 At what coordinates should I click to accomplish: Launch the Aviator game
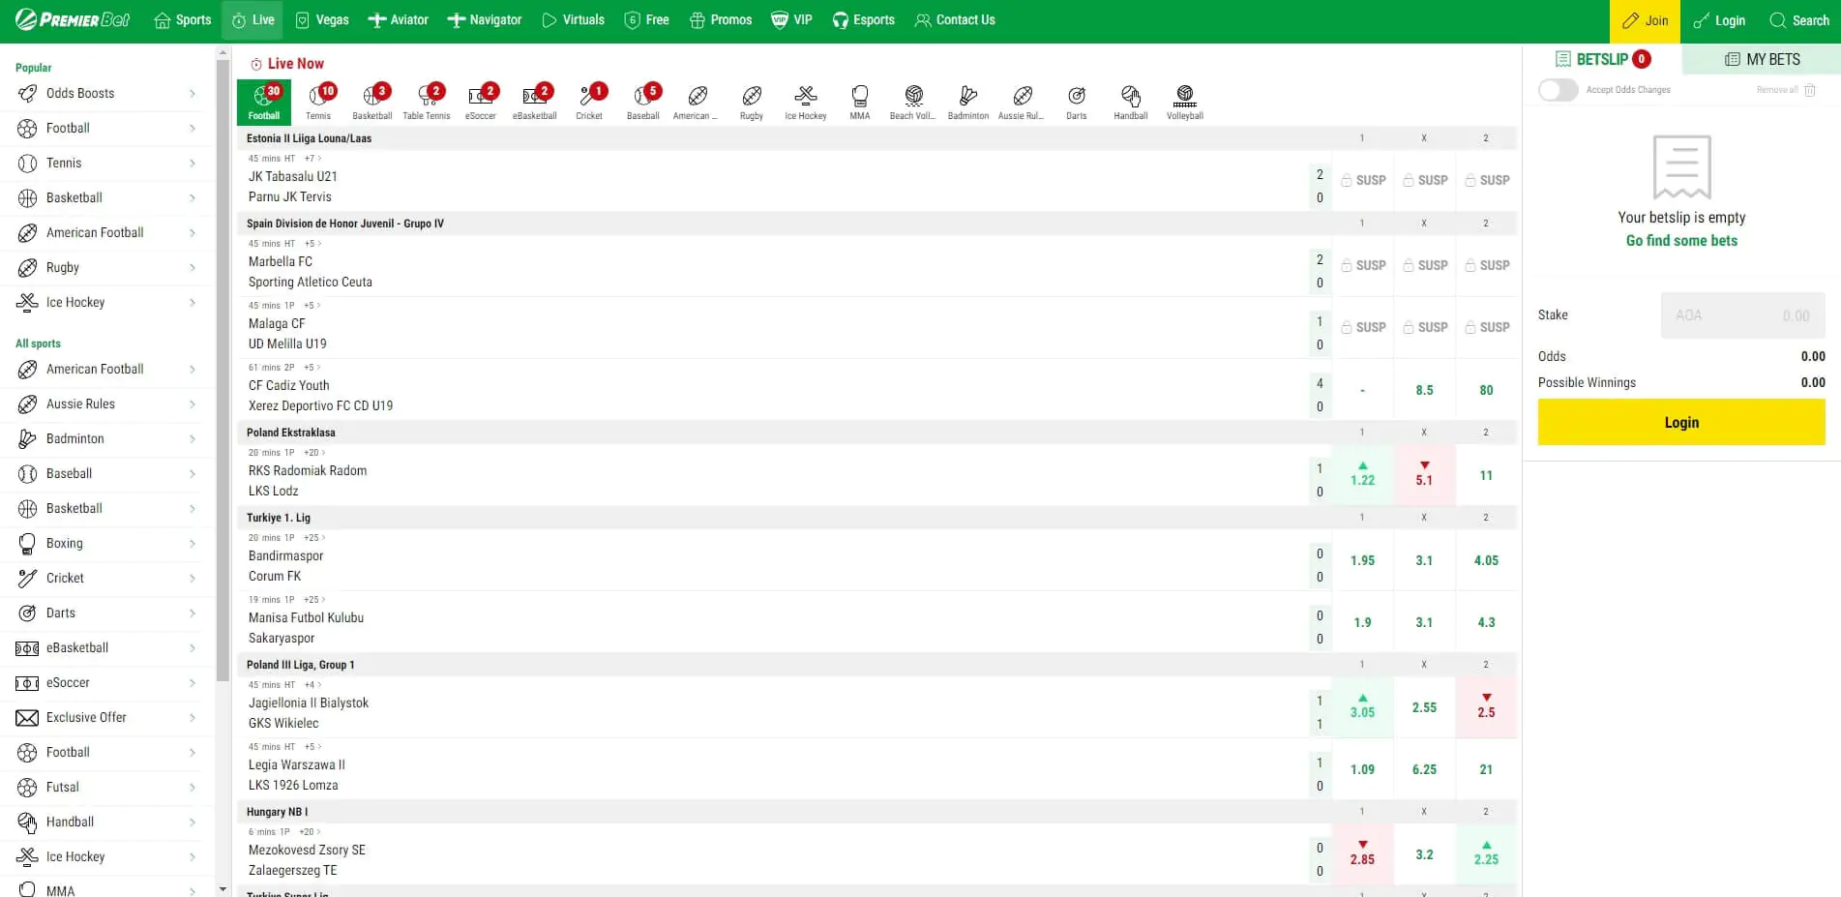tap(399, 19)
